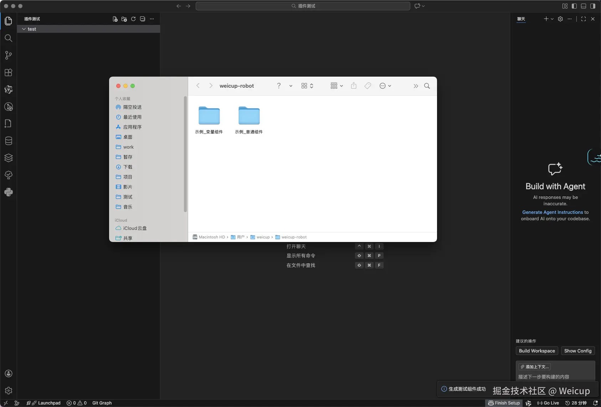Image resolution: width=601 pixels, height=407 pixels.
Task: Open the Database view in activity bar
Action: tap(9, 141)
